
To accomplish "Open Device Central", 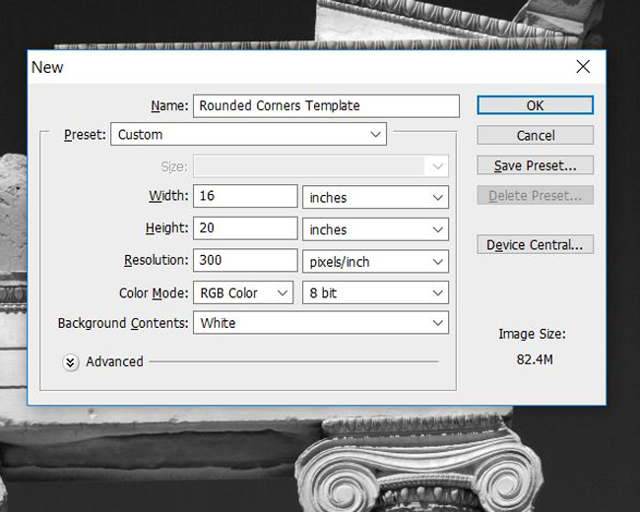I will (x=535, y=244).
